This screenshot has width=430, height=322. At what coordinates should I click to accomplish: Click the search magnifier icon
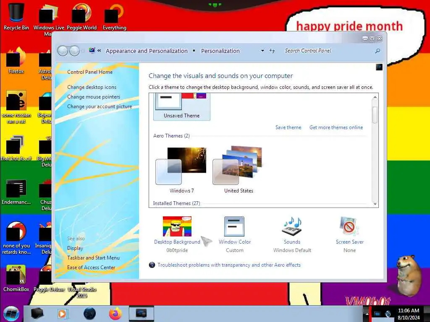[x=378, y=51]
